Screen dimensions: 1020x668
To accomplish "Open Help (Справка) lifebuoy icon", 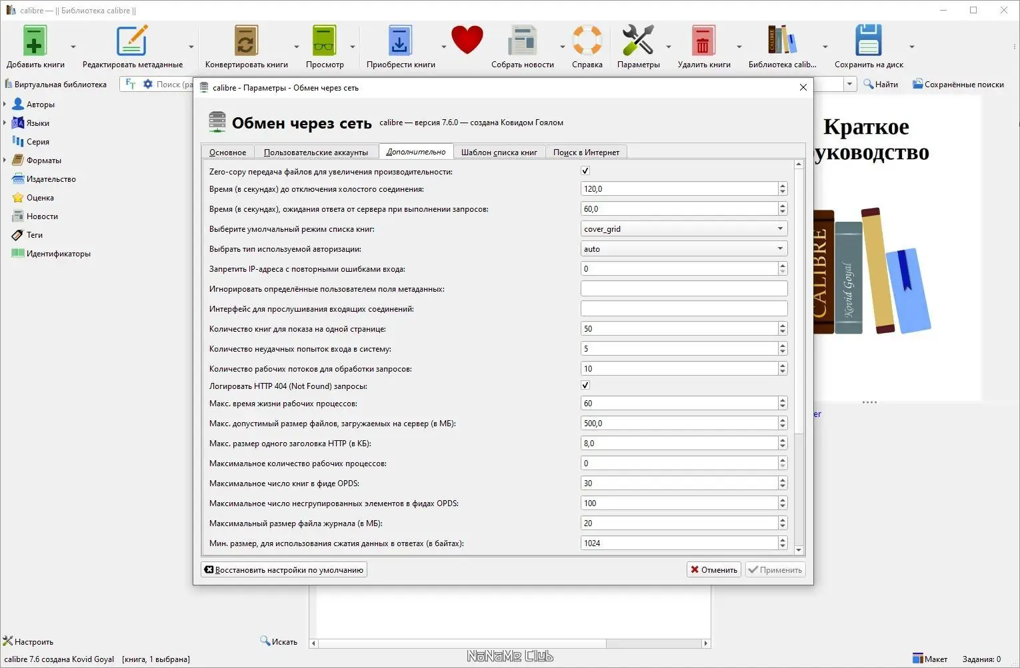I will 587,41.
